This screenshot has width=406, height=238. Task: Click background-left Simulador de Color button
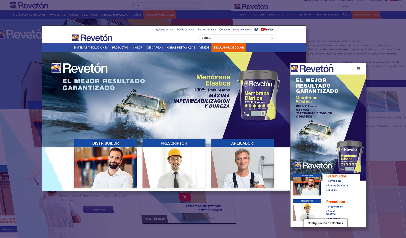pos(159,15)
